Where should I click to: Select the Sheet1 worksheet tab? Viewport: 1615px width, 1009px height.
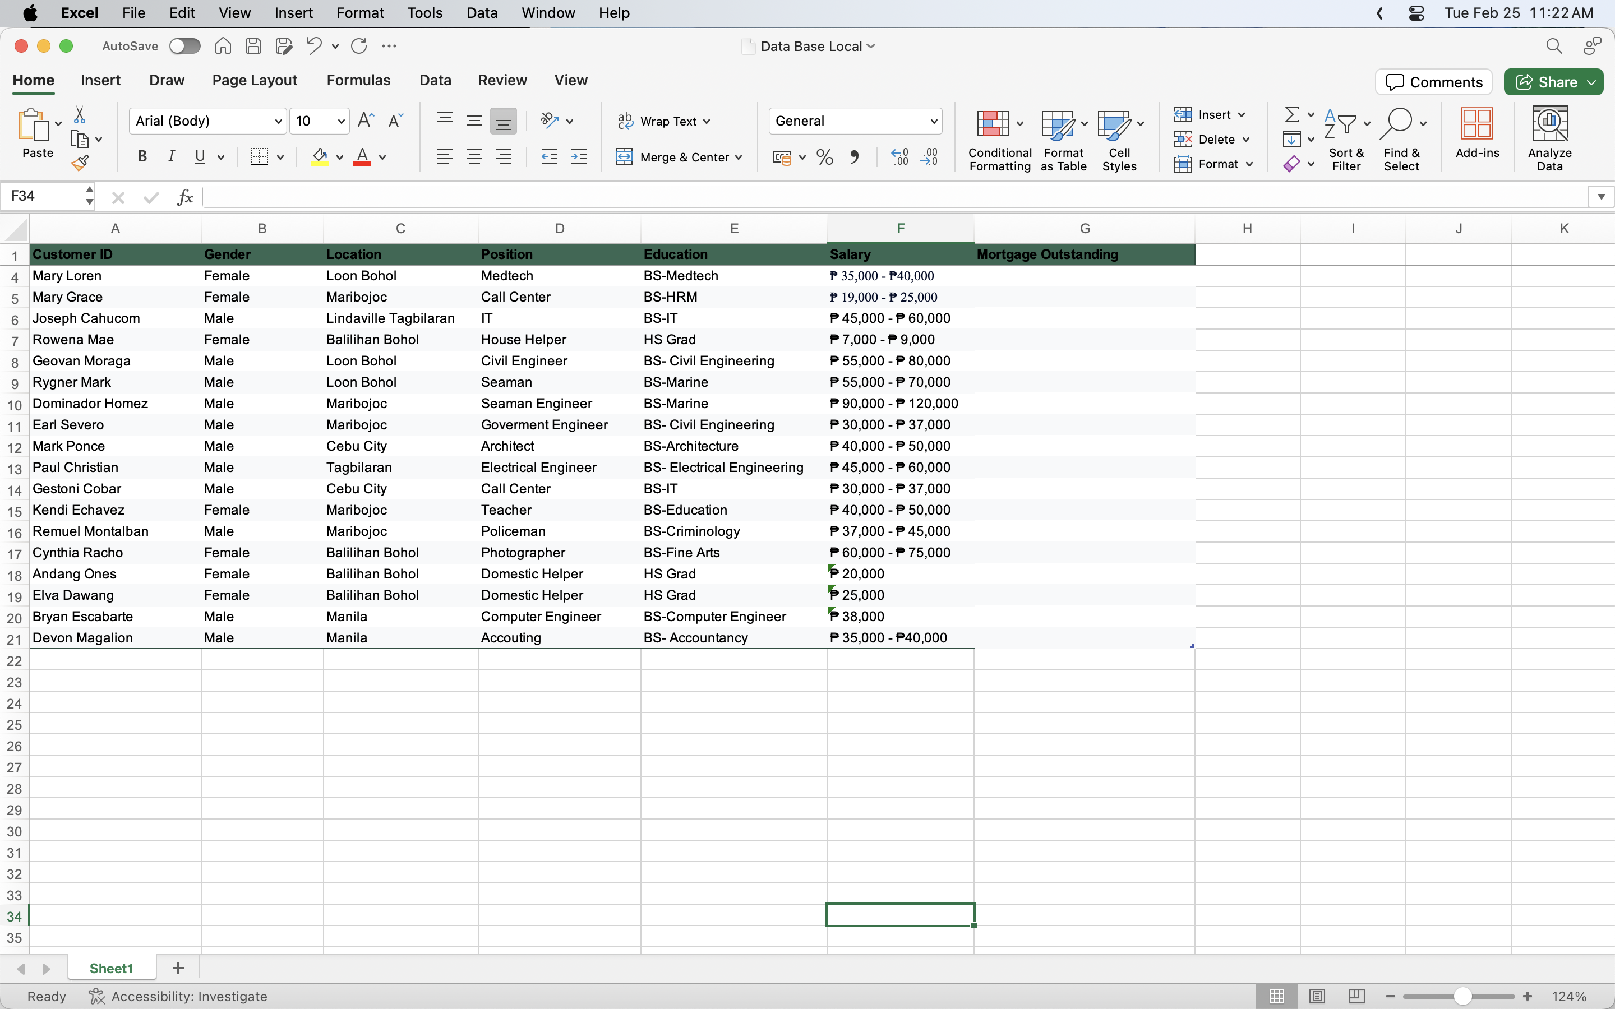(x=112, y=968)
